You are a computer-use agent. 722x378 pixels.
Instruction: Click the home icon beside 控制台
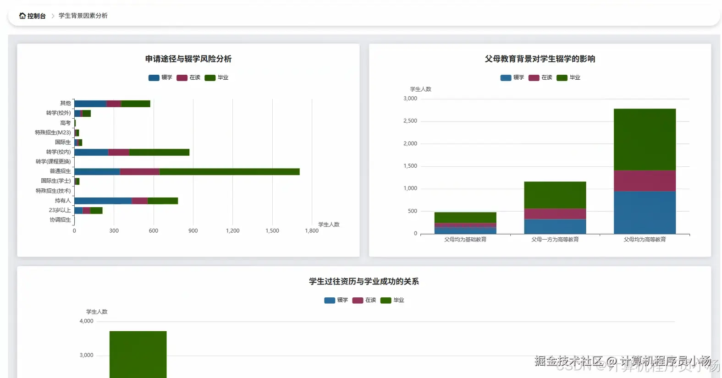[22, 16]
